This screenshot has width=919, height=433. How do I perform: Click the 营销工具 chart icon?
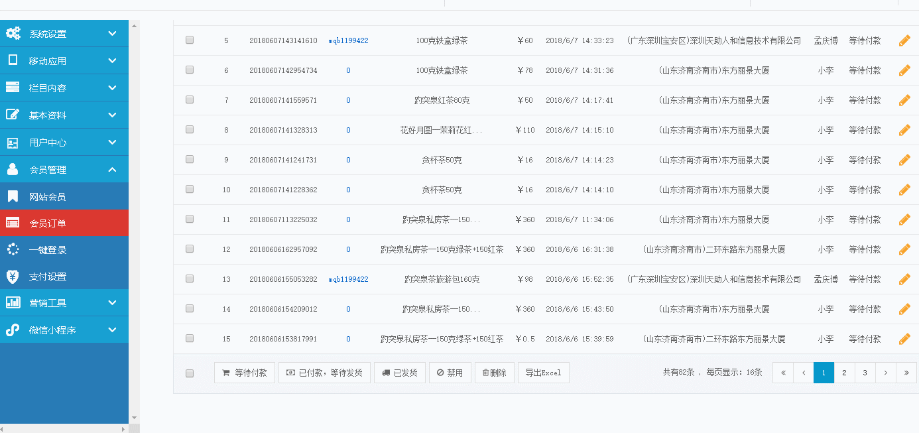coord(13,303)
